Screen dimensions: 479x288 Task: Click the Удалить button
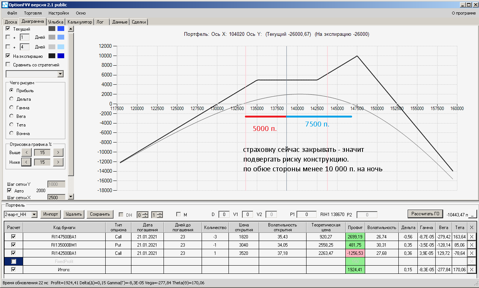tap(74, 214)
